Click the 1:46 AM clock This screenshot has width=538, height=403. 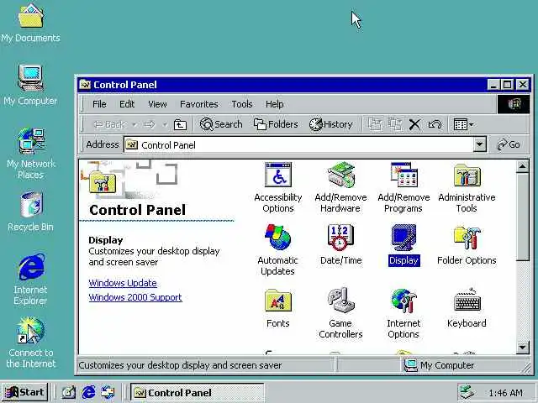(x=505, y=393)
